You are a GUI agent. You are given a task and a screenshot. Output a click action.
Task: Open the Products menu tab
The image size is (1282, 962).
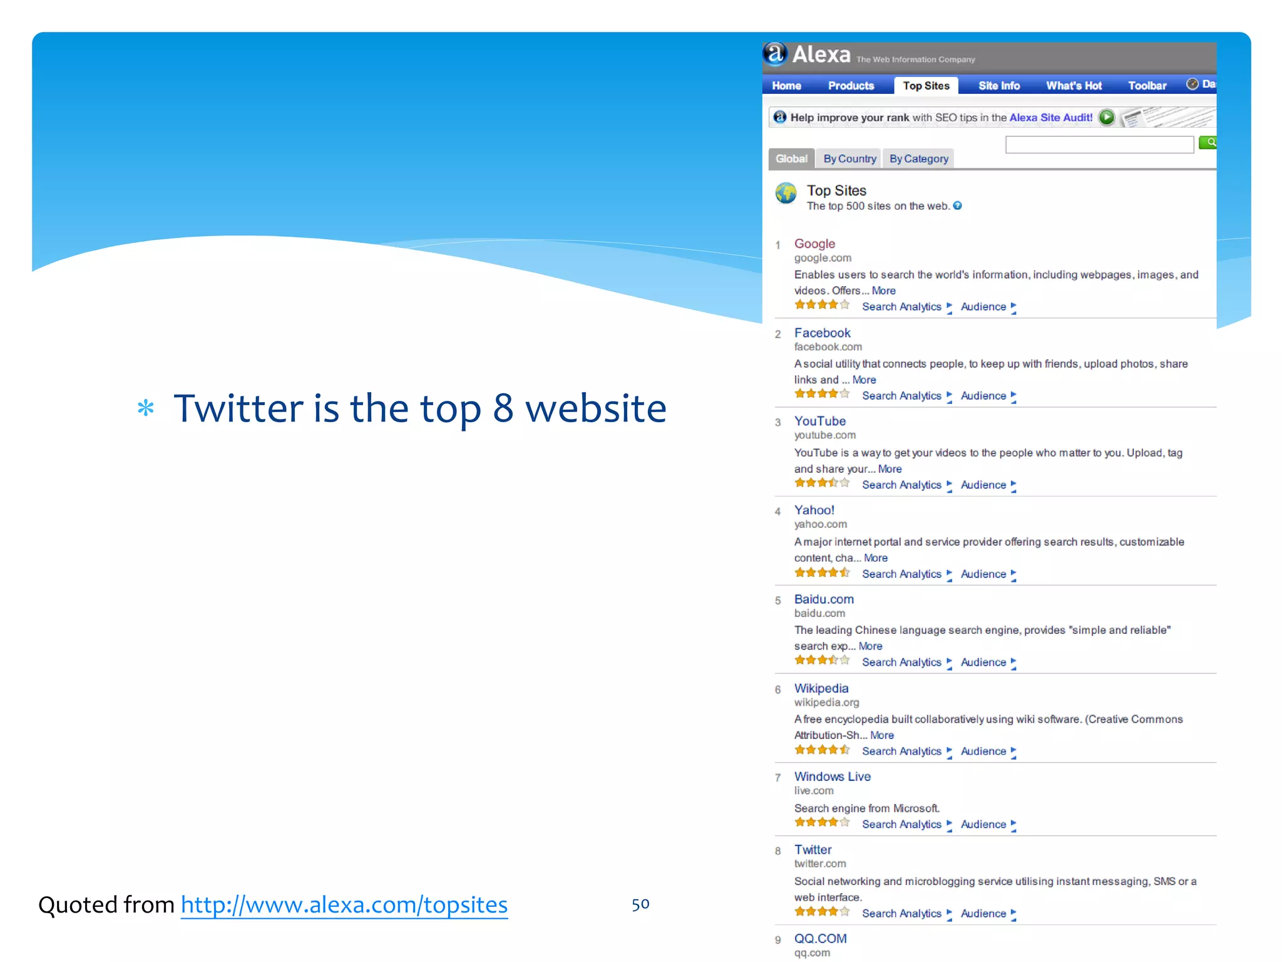tap(851, 86)
